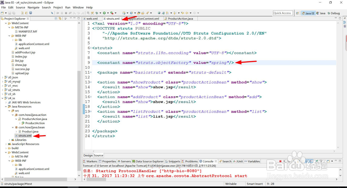Fold the struts element at line 6
The image size is (347, 188).
[x=91, y=48]
